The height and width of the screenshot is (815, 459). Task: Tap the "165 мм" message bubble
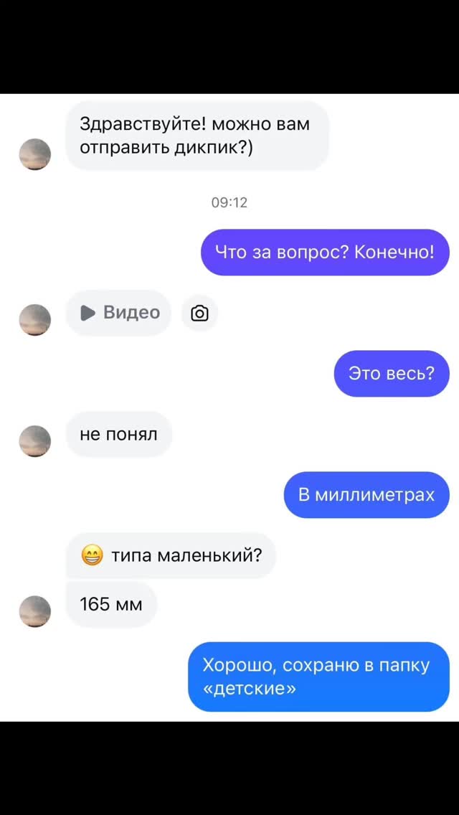(111, 605)
